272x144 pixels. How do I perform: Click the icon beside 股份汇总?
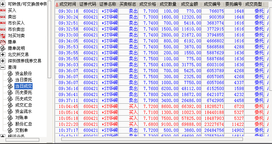tap(10, 124)
